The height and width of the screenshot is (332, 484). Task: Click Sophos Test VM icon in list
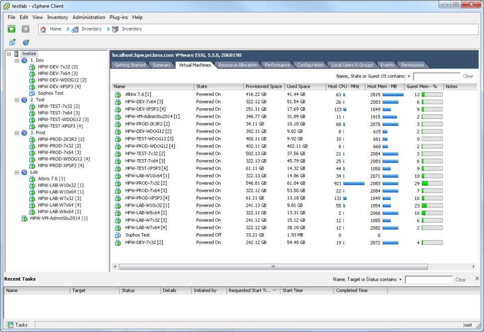pos(118,235)
